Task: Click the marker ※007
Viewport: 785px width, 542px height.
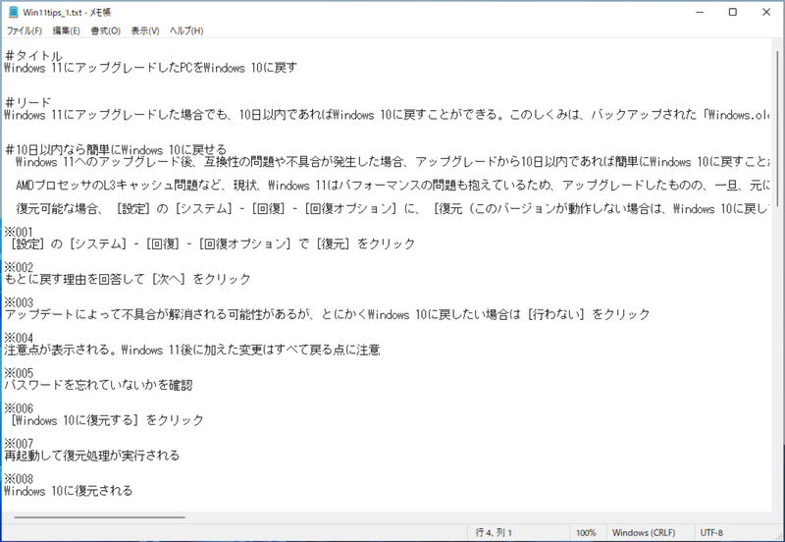Action: (x=19, y=444)
